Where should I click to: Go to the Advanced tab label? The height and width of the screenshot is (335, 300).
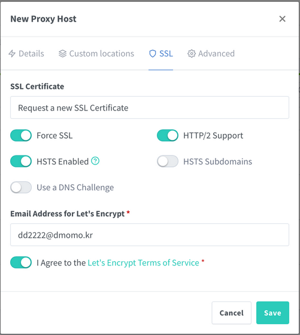pyautogui.click(x=216, y=53)
